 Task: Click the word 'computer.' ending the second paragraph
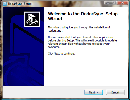pyautogui.click(x=54, y=47)
